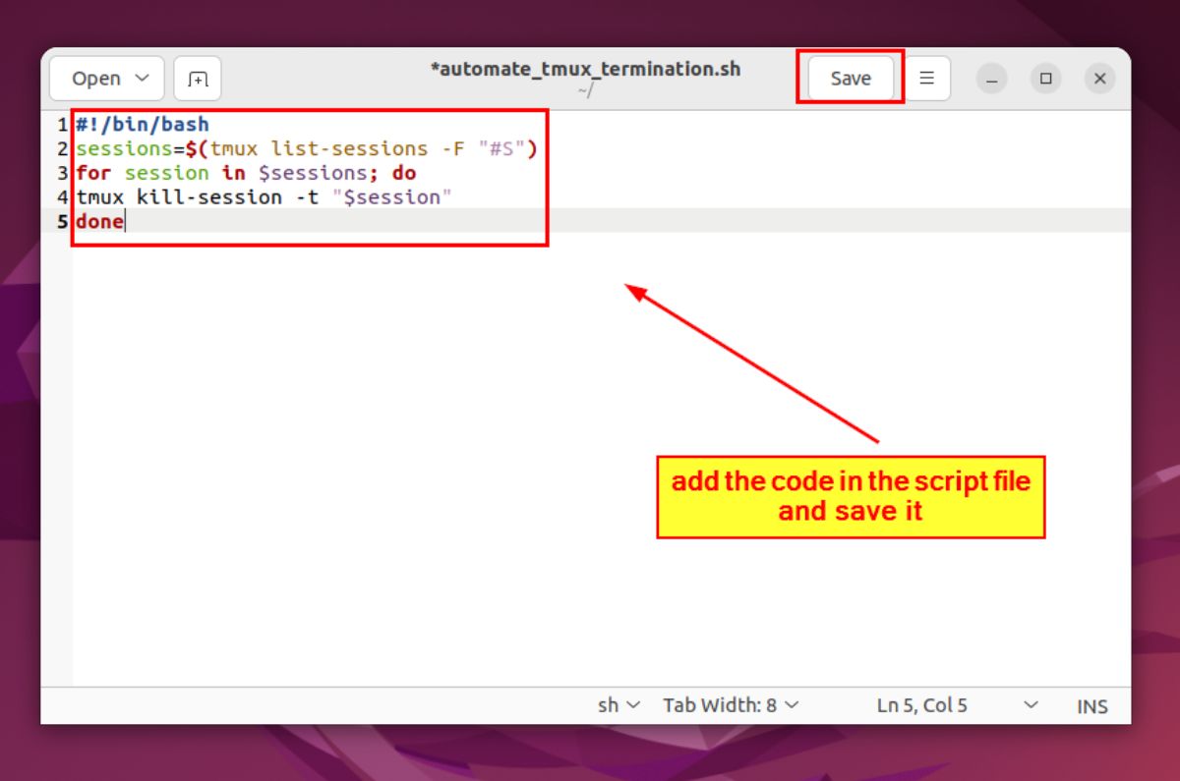This screenshot has height=781, width=1180.
Task: Click line number 3 in the gutter
Action: 62,173
